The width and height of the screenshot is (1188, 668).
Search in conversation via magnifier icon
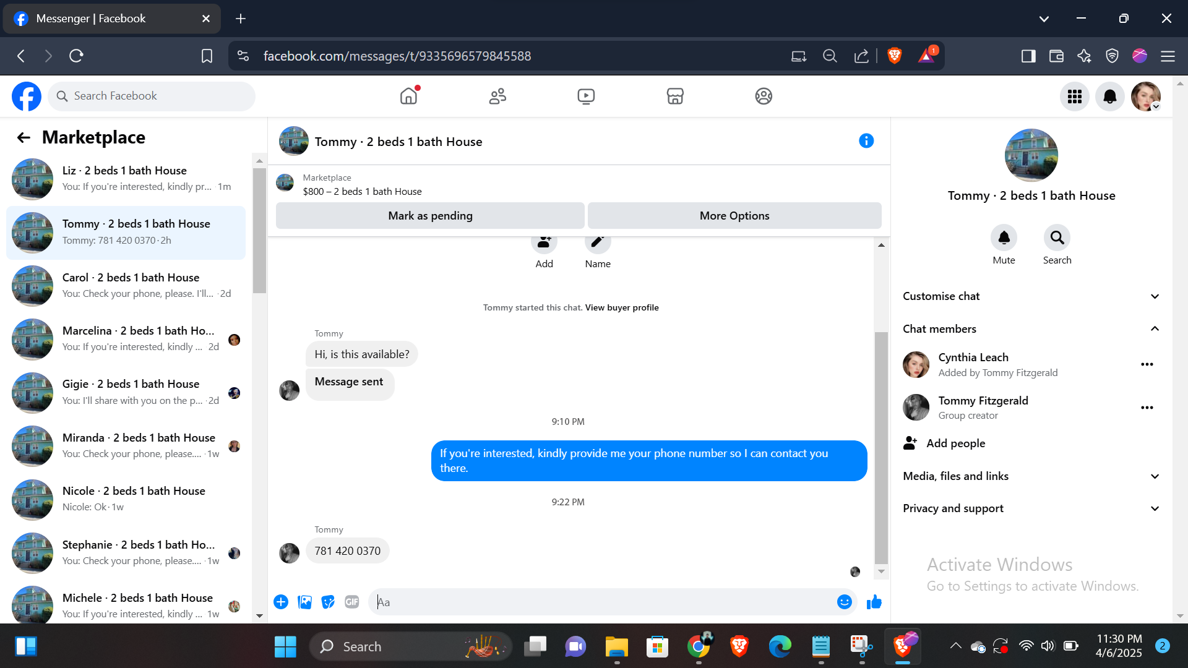click(x=1057, y=238)
